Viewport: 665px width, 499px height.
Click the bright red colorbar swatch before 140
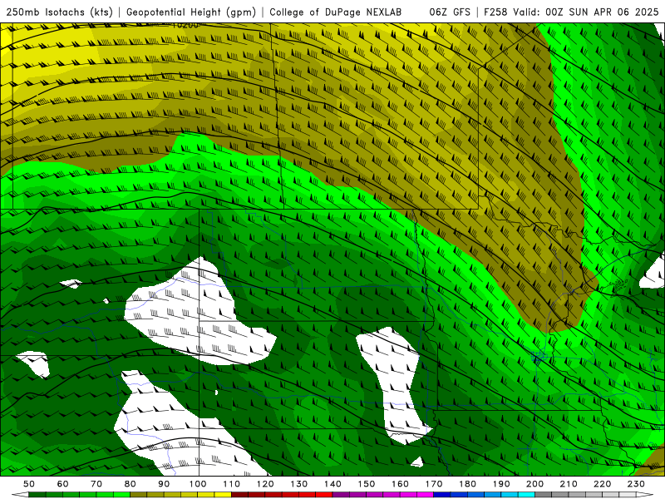pyautogui.click(x=324, y=495)
